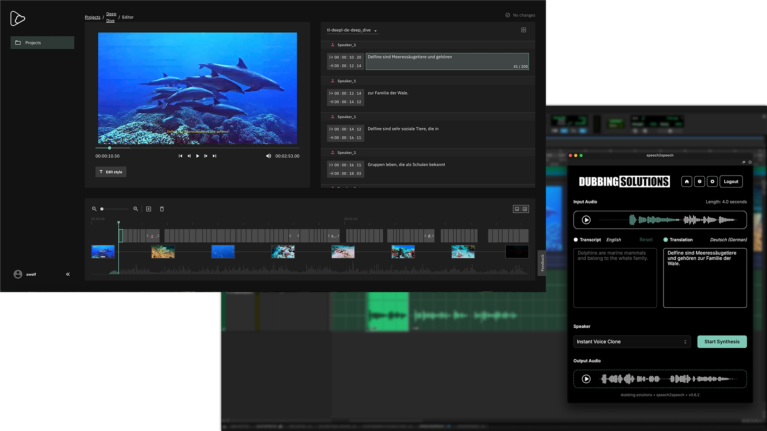Screen dimensions: 767x431
Task: Select the Transcript radio button
Action: point(576,240)
